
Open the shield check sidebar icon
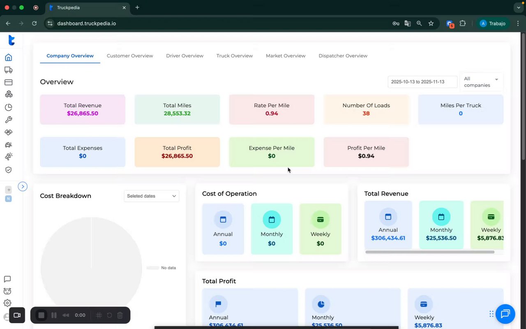8,169
